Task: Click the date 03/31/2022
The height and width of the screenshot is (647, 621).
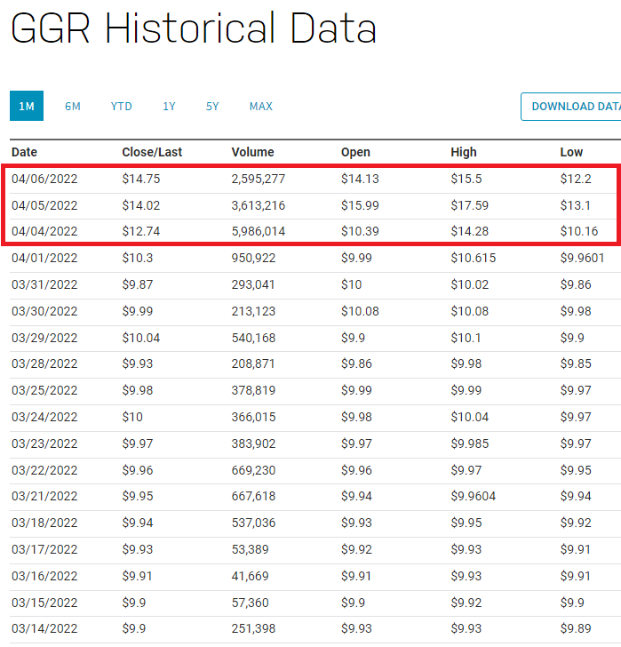Action: [44, 284]
